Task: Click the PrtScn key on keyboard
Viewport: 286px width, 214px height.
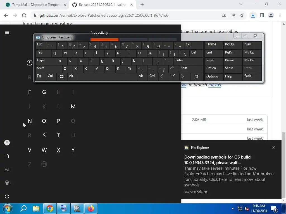Action: [x=214, y=69]
